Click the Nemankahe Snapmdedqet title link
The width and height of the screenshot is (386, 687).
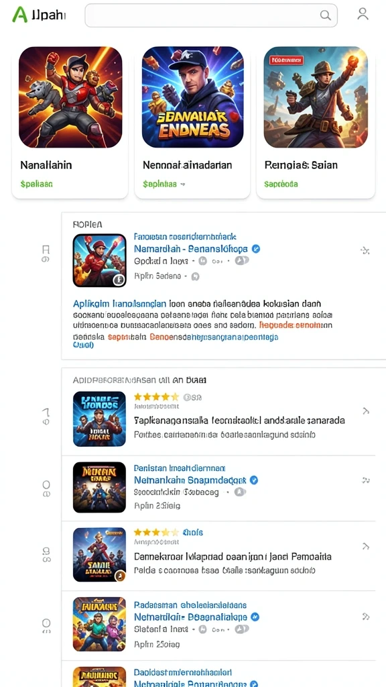tap(190, 480)
